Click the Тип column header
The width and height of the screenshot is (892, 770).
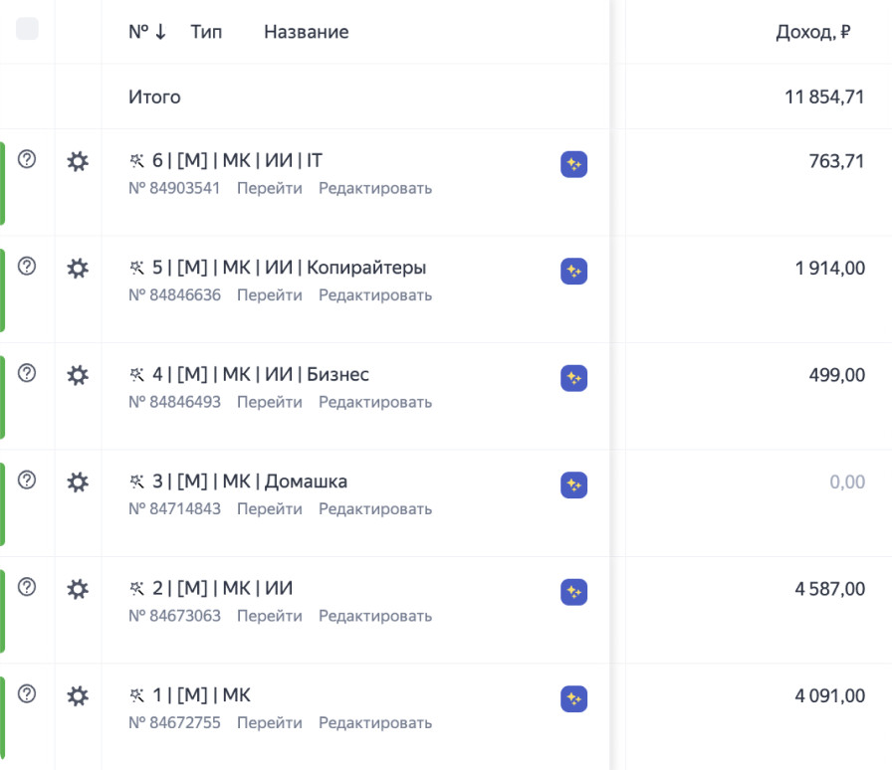click(x=206, y=32)
